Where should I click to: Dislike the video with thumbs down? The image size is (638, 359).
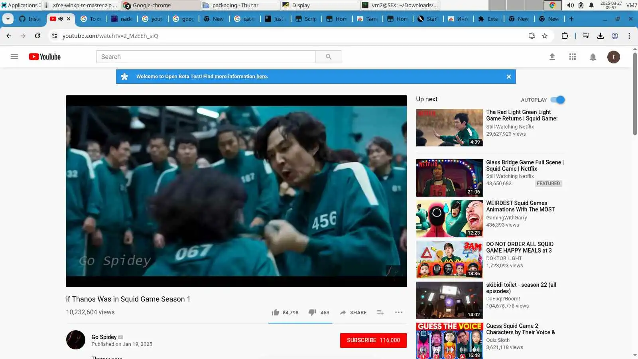click(312, 312)
